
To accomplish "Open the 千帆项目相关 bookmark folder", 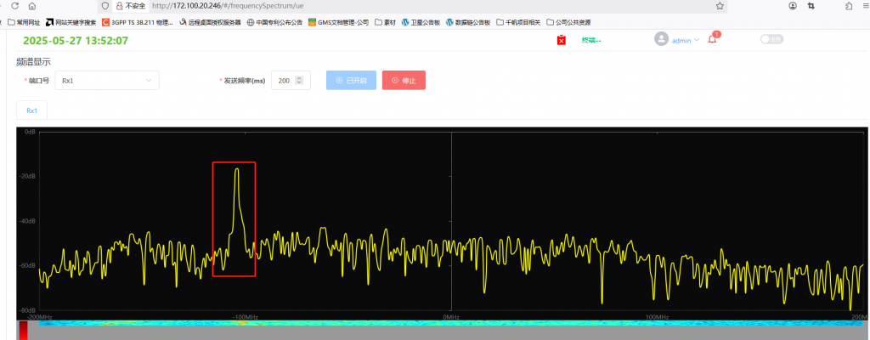I will pyautogui.click(x=518, y=23).
